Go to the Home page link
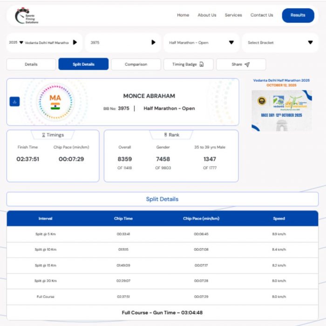The width and height of the screenshot is (326, 326). pos(183,15)
